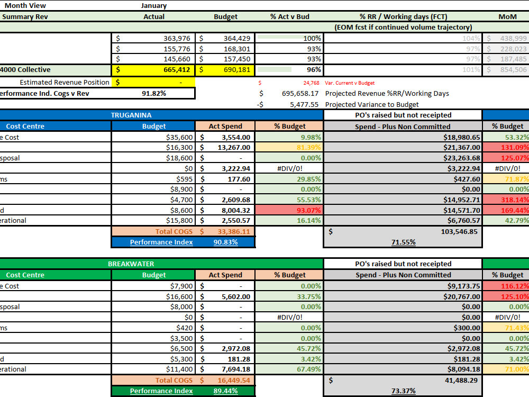529x397 pixels.
Task: Click the orange 81.39% budget cell
Action: [289, 147]
